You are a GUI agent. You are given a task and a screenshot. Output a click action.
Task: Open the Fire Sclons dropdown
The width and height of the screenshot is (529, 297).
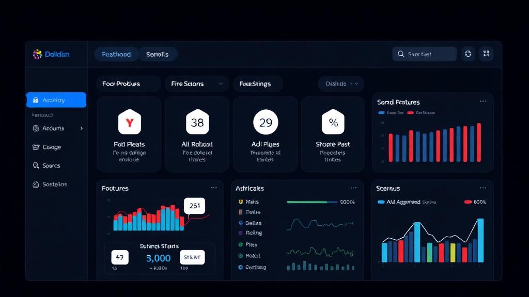point(197,84)
